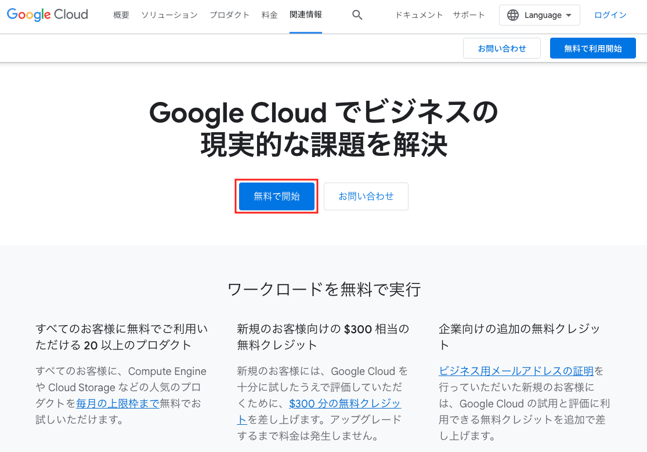This screenshot has height=452, width=647.
Task: Click the headline Google Cloud でビジネスの現実的な課題を解決
Action: point(324,129)
